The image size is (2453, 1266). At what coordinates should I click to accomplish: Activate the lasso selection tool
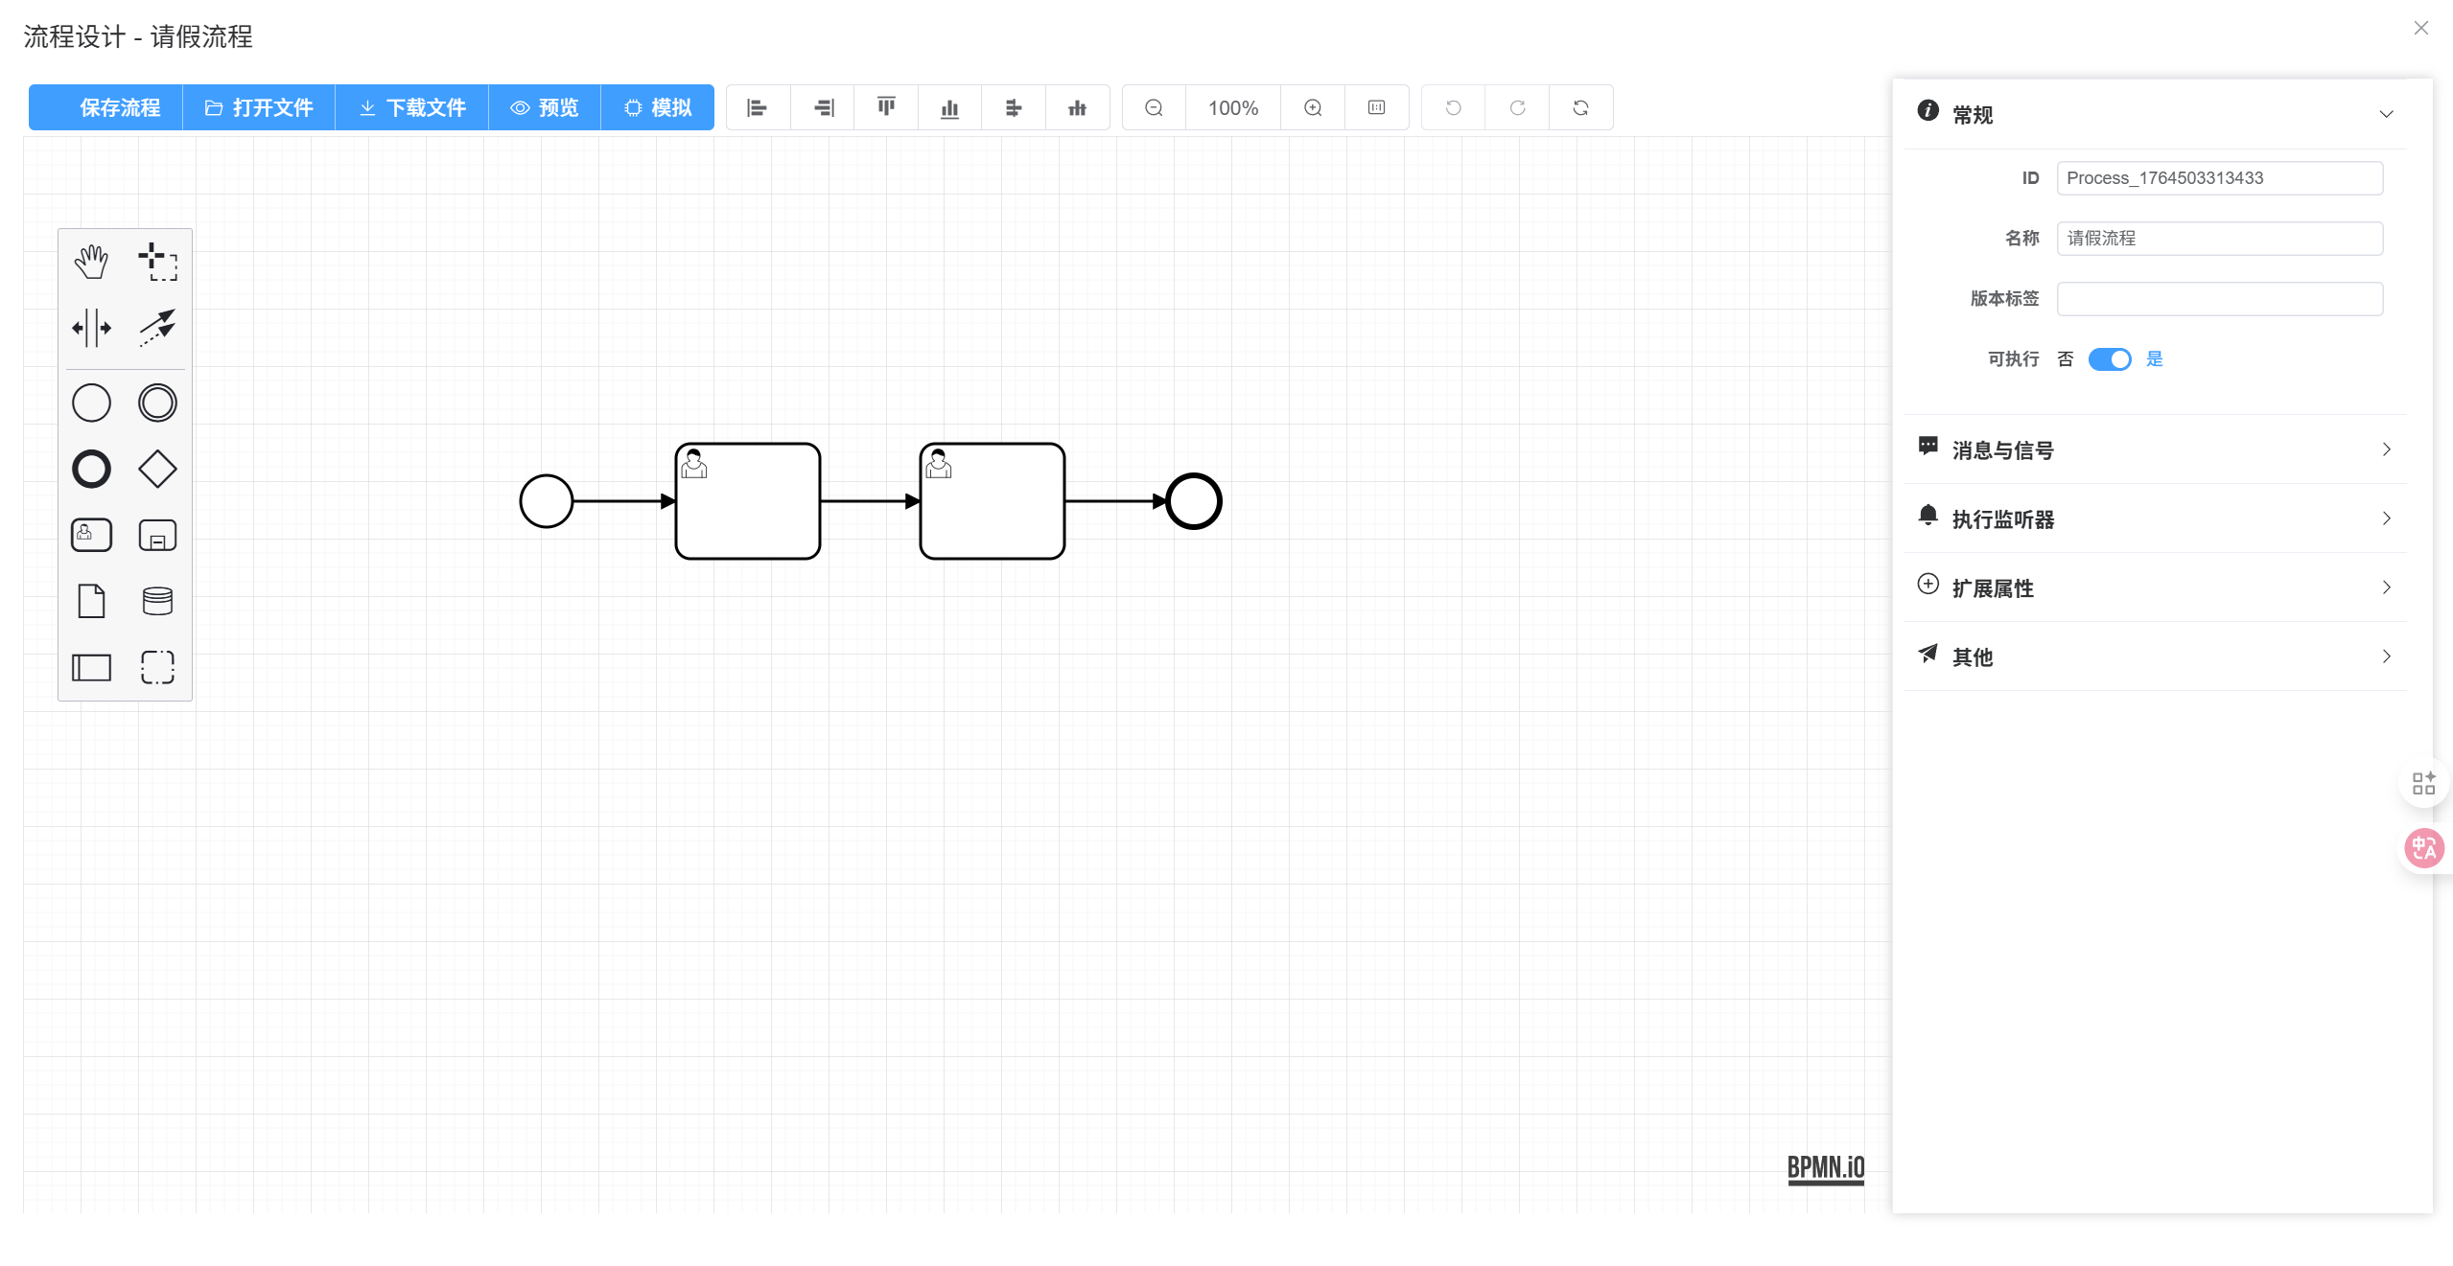(x=157, y=261)
